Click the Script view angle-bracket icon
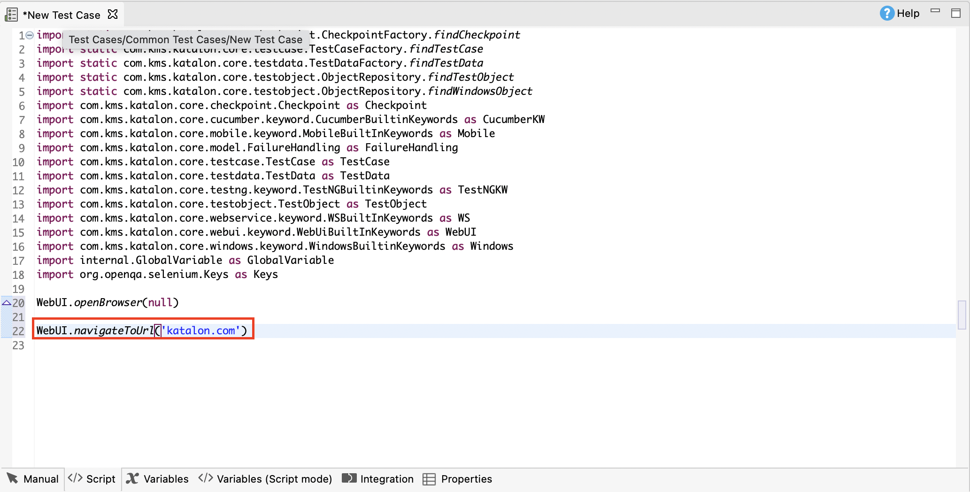970x492 pixels. coord(76,478)
